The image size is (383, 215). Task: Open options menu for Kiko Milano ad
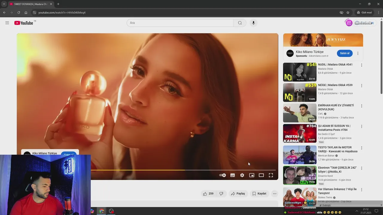[358, 53]
